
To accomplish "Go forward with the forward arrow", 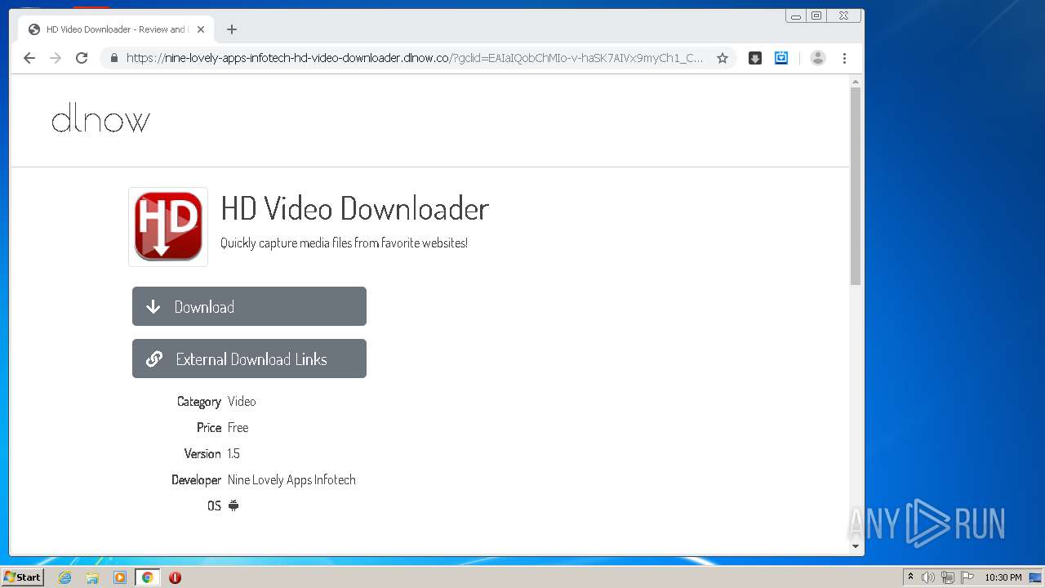I will click(56, 58).
